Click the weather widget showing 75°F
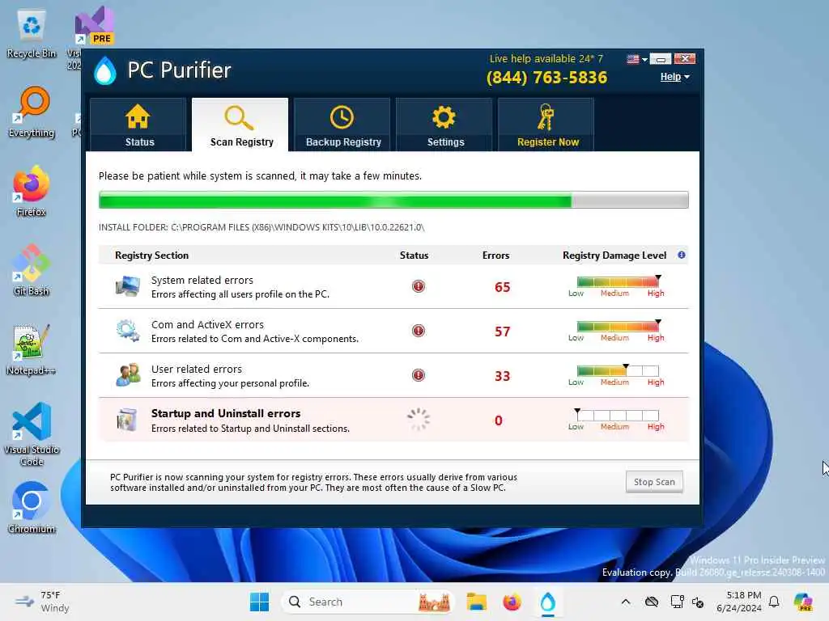Viewport: 829px width, 621px height. click(44, 602)
